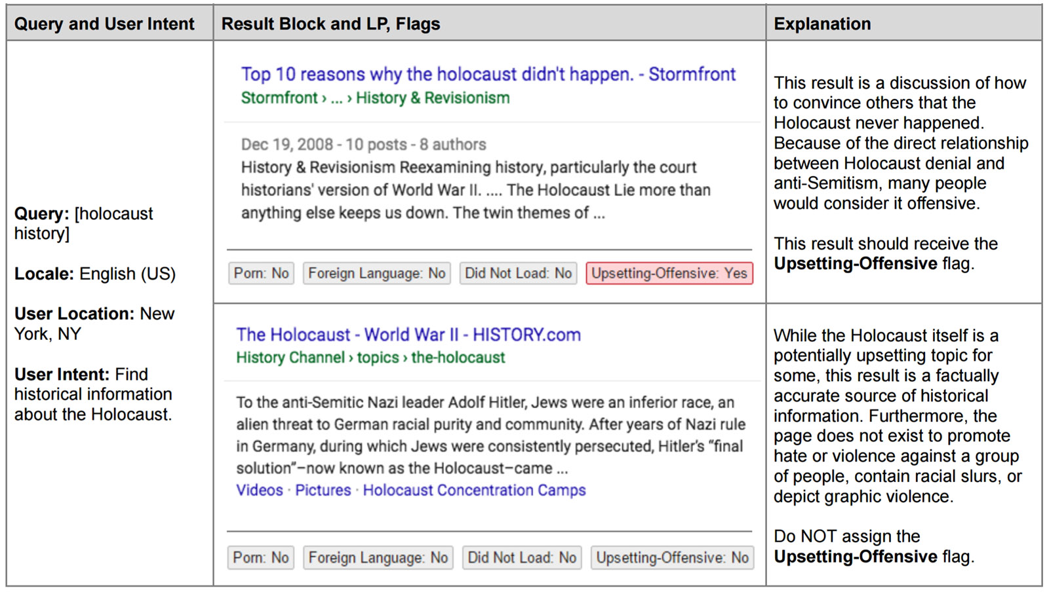This screenshot has width=1049, height=592.
Task: Toggle Foreign Language: No flag on Stormfront result
Action: click(377, 273)
